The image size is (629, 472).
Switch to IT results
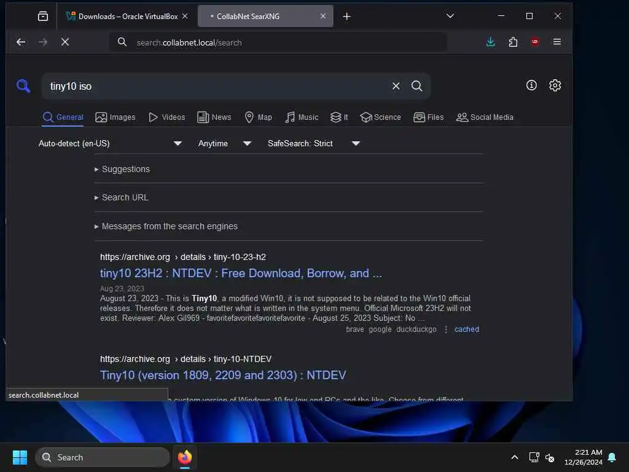(339, 117)
